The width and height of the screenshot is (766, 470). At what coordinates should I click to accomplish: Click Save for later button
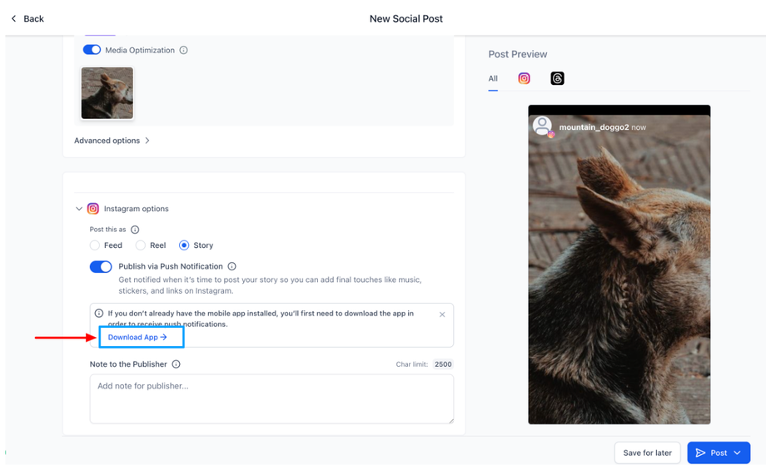coord(647,453)
